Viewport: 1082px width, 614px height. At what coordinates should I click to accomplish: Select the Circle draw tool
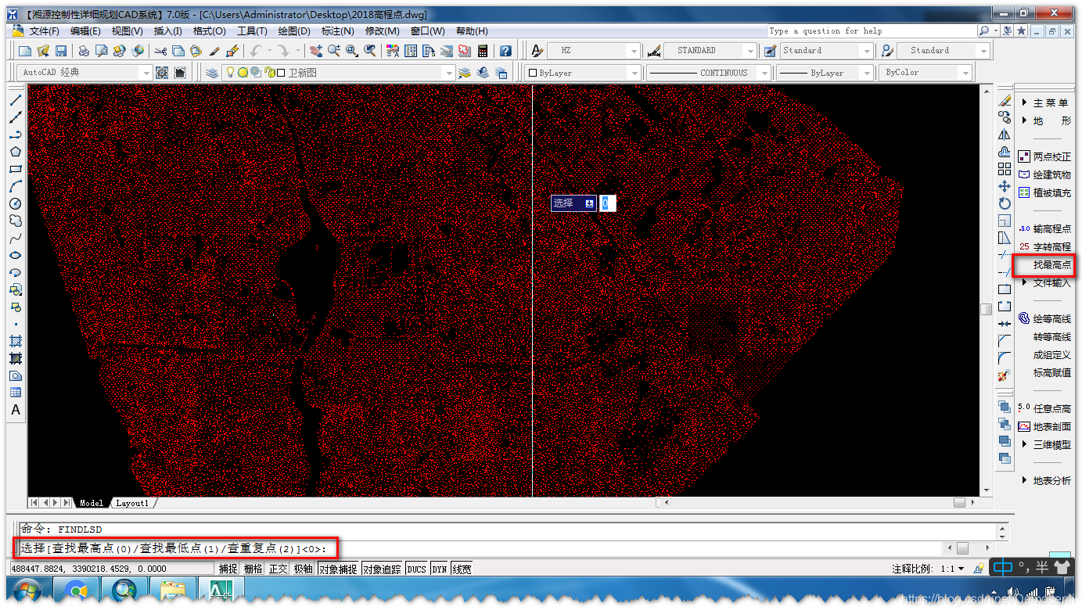pos(15,203)
